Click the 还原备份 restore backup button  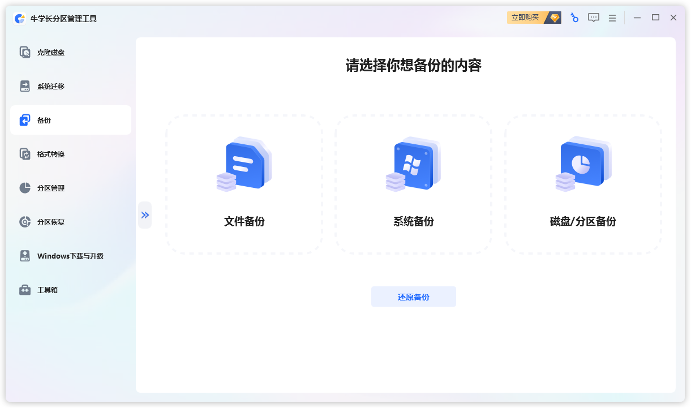[x=413, y=297]
